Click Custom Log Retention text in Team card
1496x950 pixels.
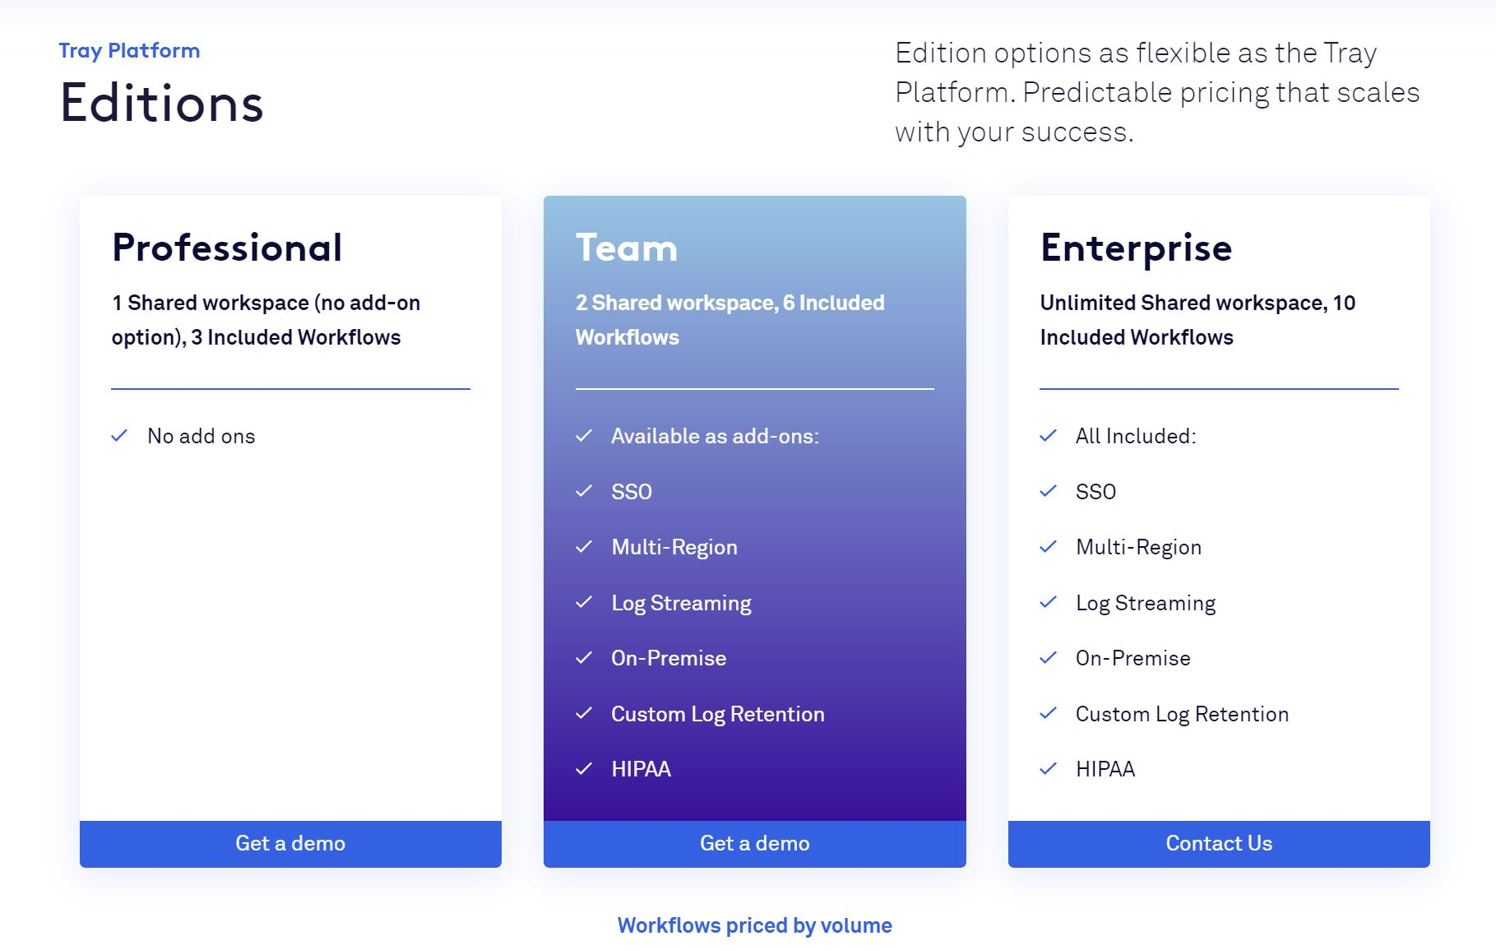coord(718,715)
